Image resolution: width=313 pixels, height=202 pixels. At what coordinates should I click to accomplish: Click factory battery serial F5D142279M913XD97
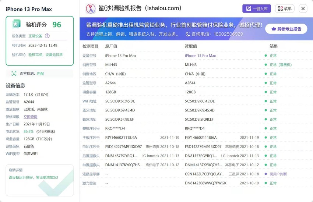[x=123, y=147]
